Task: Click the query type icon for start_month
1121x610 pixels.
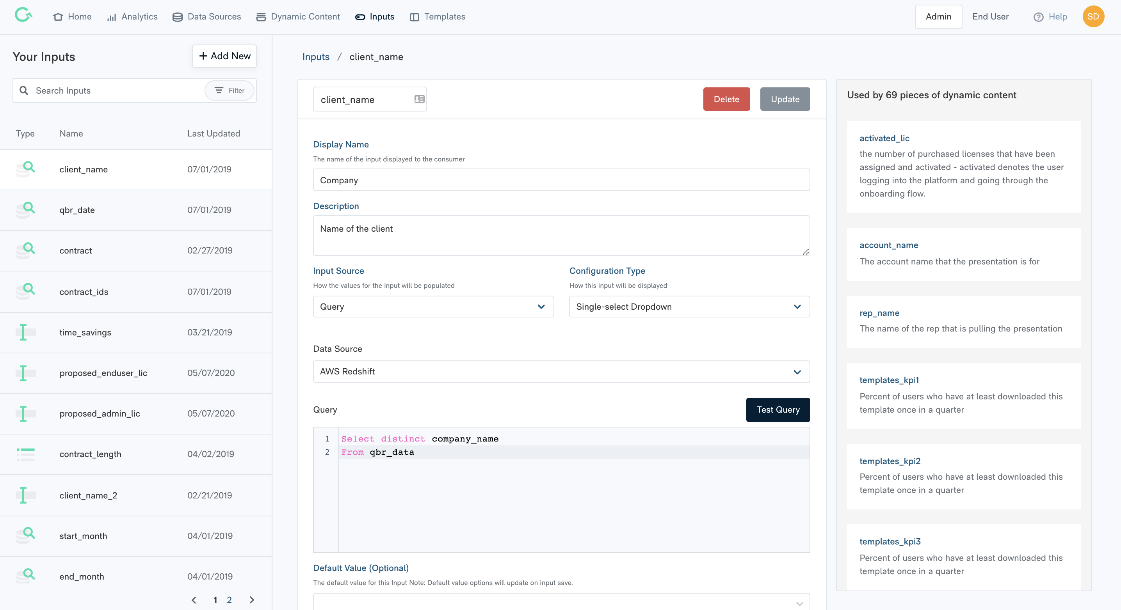Action: click(x=26, y=536)
